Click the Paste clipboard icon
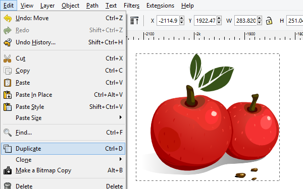 click(x=8, y=83)
